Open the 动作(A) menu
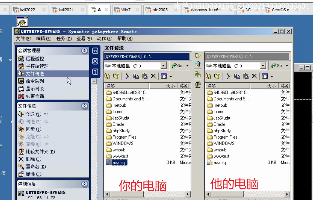The width and height of the screenshot is (313, 200). click(x=104, y=39)
